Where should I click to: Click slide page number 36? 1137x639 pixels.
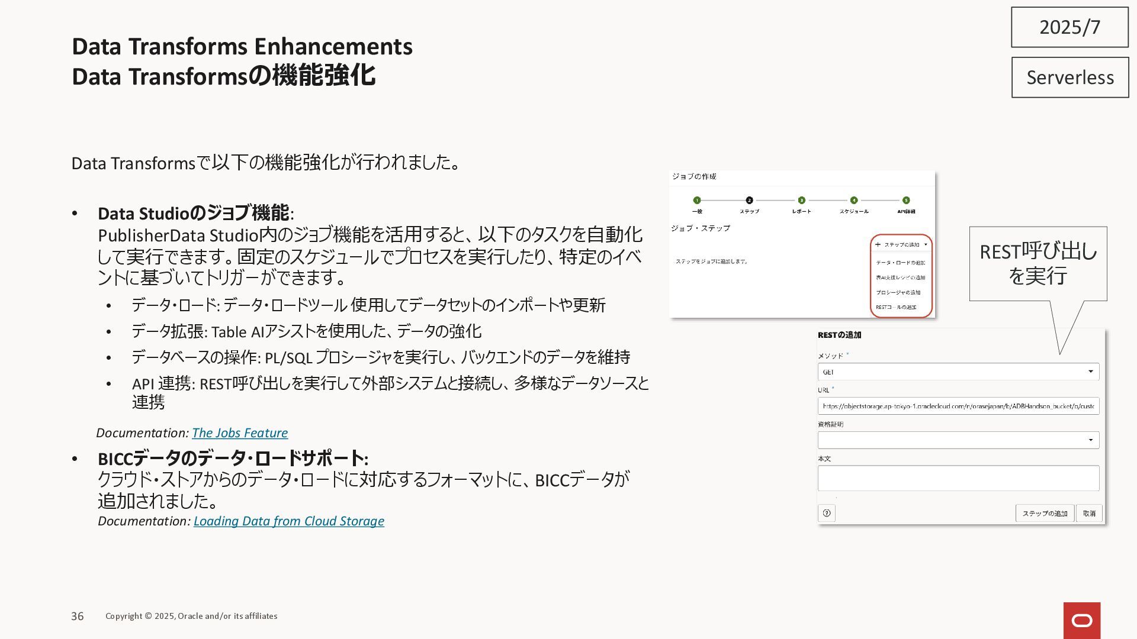[x=78, y=617]
